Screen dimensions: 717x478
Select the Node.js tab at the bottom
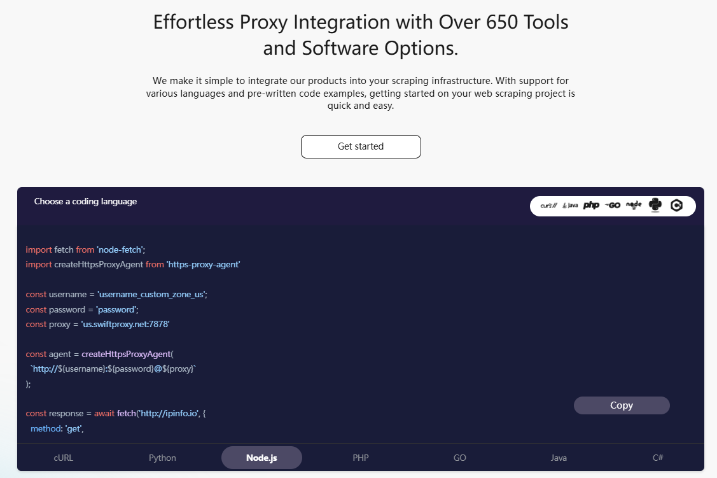(261, 458)
